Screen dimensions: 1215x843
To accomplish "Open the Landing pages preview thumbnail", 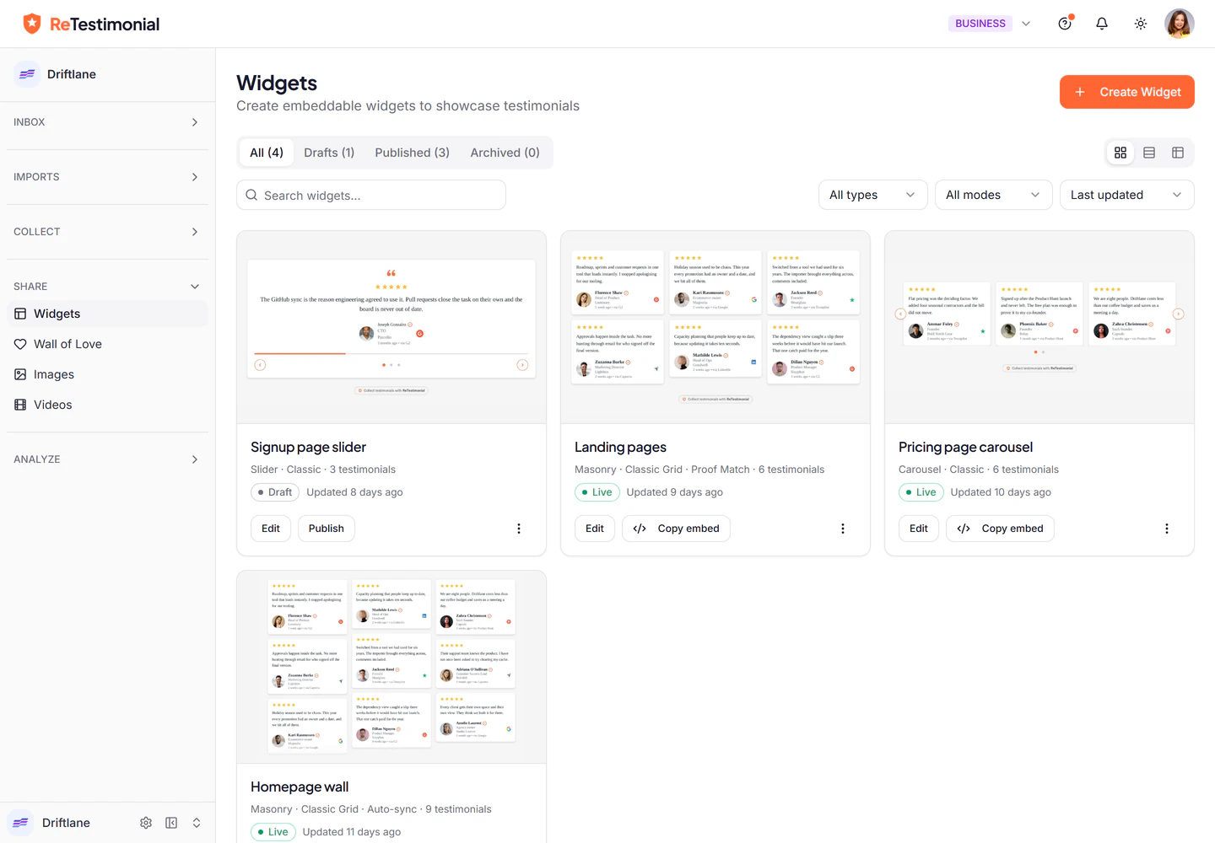I will (x=715, y=327).
